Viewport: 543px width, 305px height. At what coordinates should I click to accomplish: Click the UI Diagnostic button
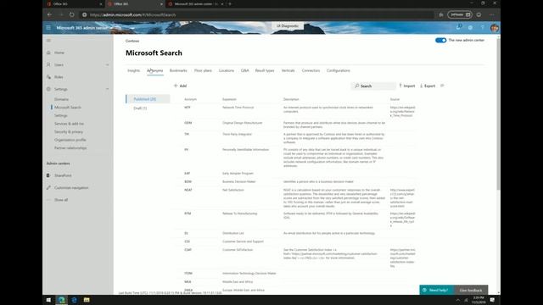(288, 26)
